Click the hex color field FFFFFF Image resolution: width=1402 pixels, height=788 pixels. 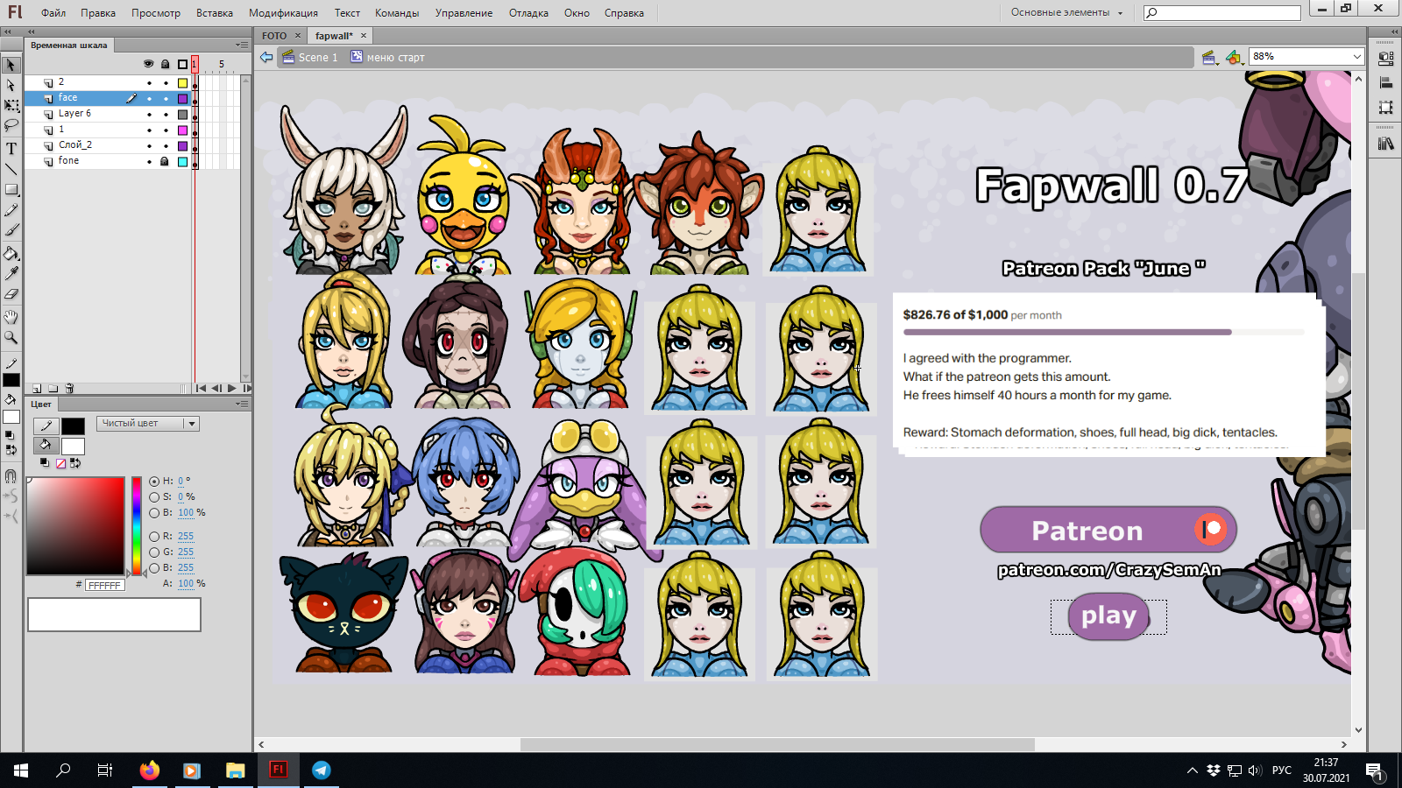pyautogui.click(x=105, y=586)
